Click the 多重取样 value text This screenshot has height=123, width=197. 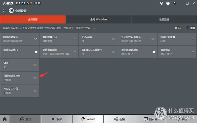(47, 41)
